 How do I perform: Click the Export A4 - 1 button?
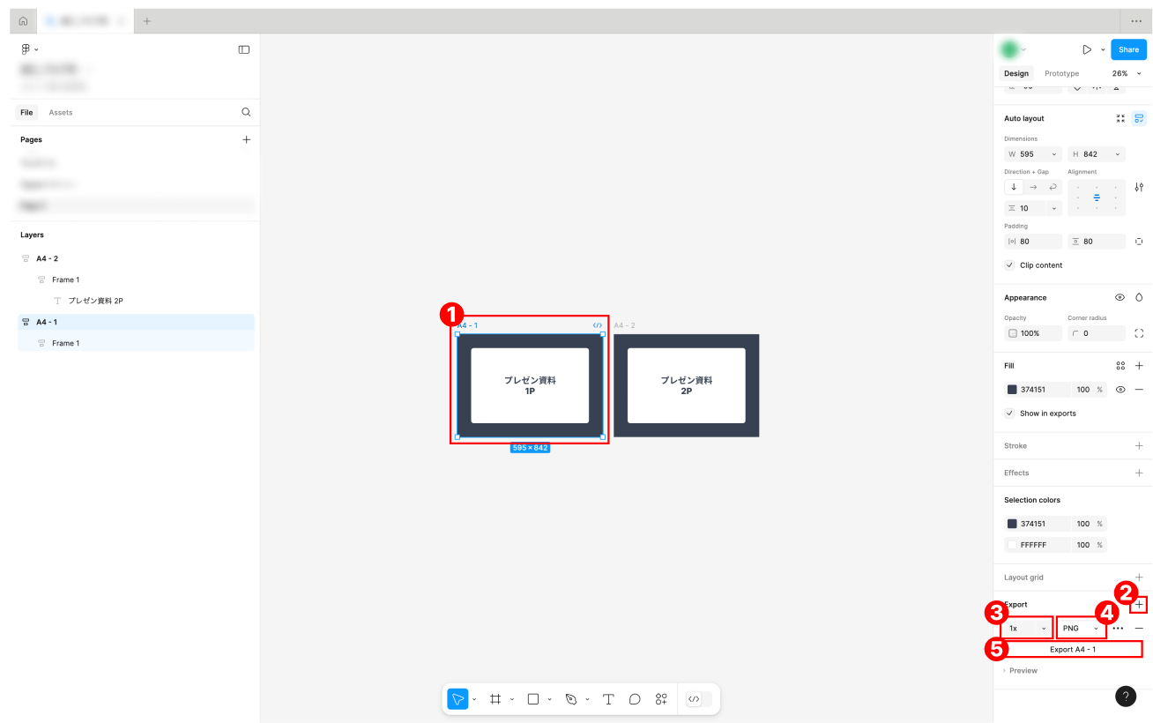1073,650
